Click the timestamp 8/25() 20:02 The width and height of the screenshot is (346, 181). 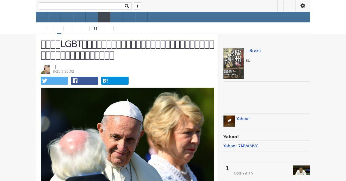(x=63, y=72)
